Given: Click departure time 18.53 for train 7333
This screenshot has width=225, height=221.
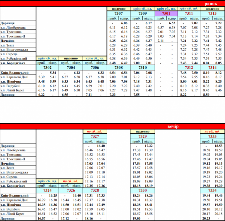Looking at the screenshot, I should (219, 146).
